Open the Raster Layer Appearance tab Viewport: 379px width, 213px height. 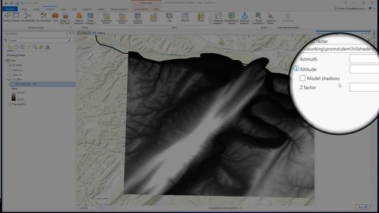pyautogui.click(x=140, y=9)
